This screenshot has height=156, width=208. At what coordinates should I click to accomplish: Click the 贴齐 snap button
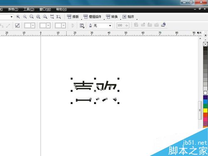pyautogui.click(x=128, y=17)
